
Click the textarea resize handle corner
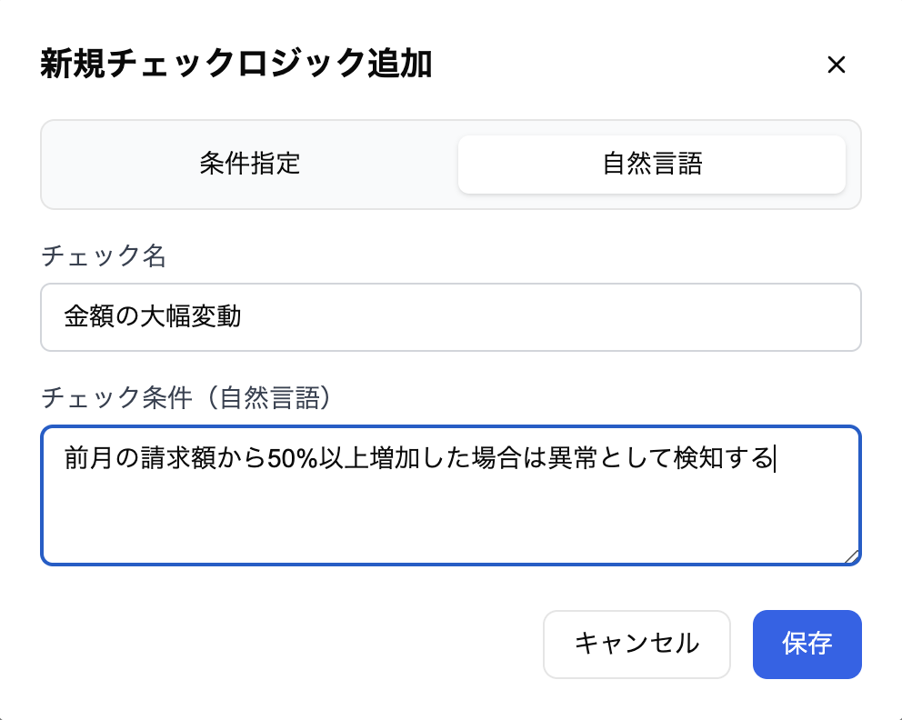tap(851, 556)
